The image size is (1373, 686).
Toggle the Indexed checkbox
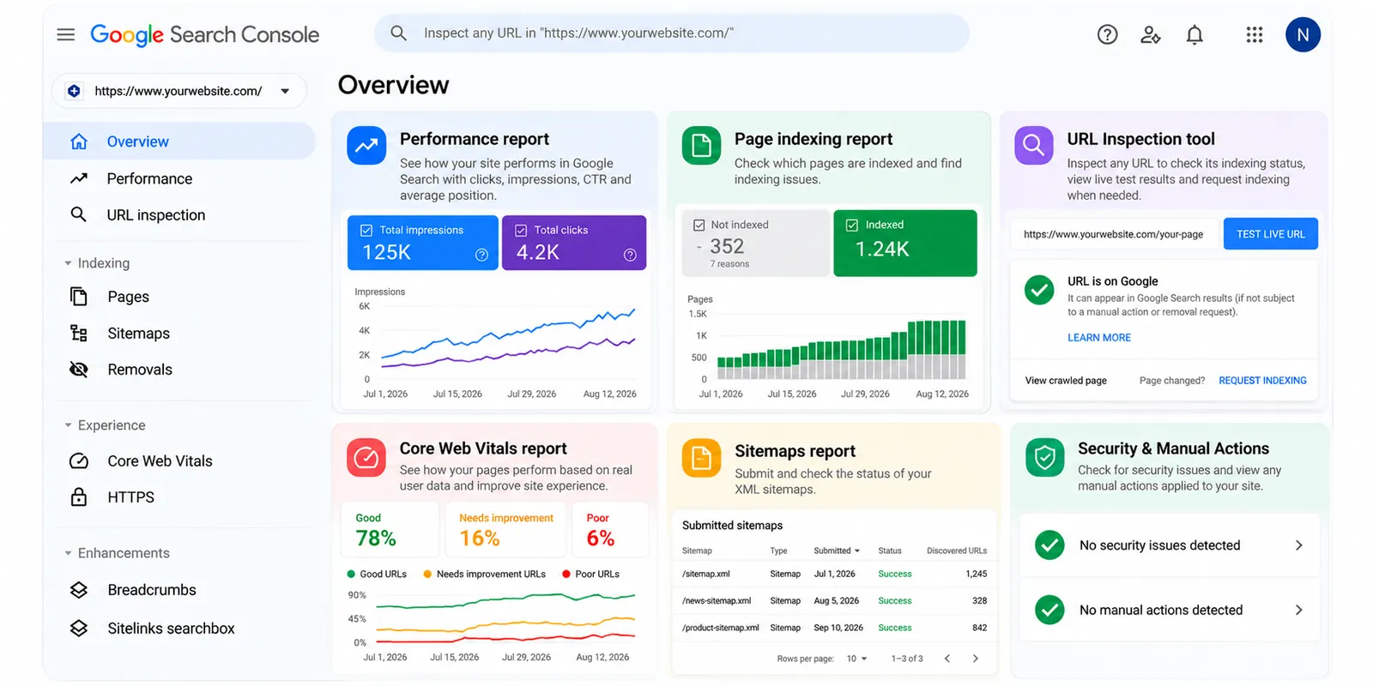coord(852,225)
